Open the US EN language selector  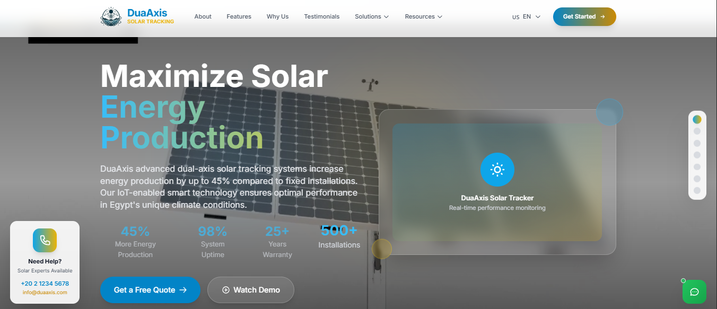point(526,17)
